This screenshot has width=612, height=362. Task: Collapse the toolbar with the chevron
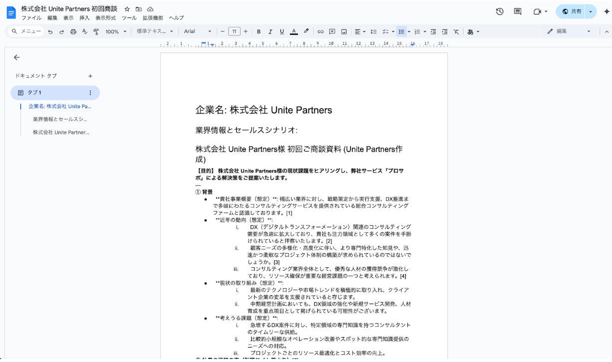[607, 31]
